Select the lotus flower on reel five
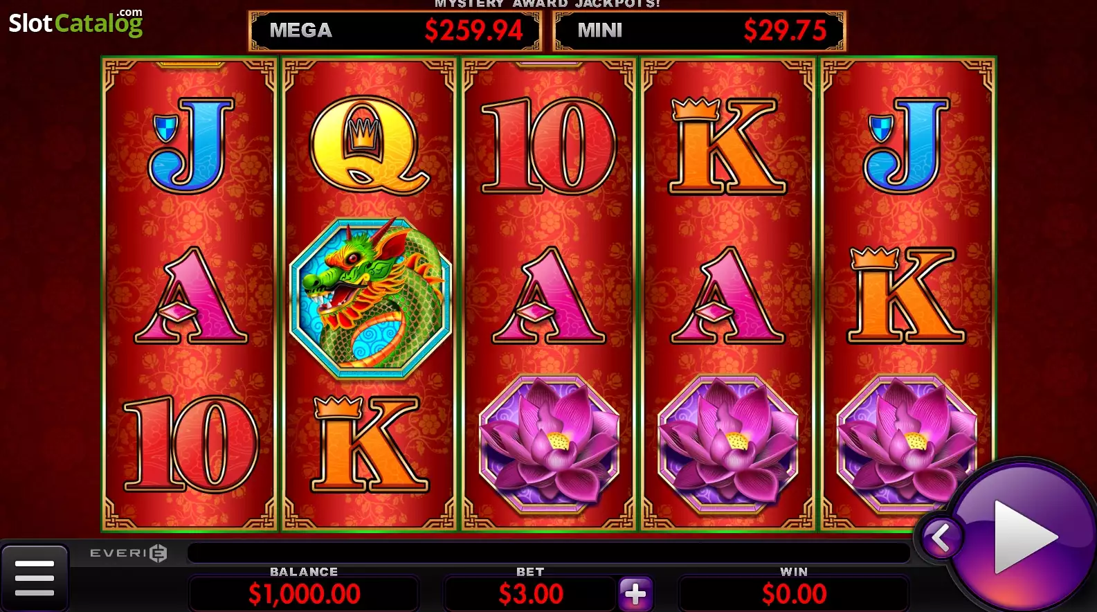 (907, 444)
